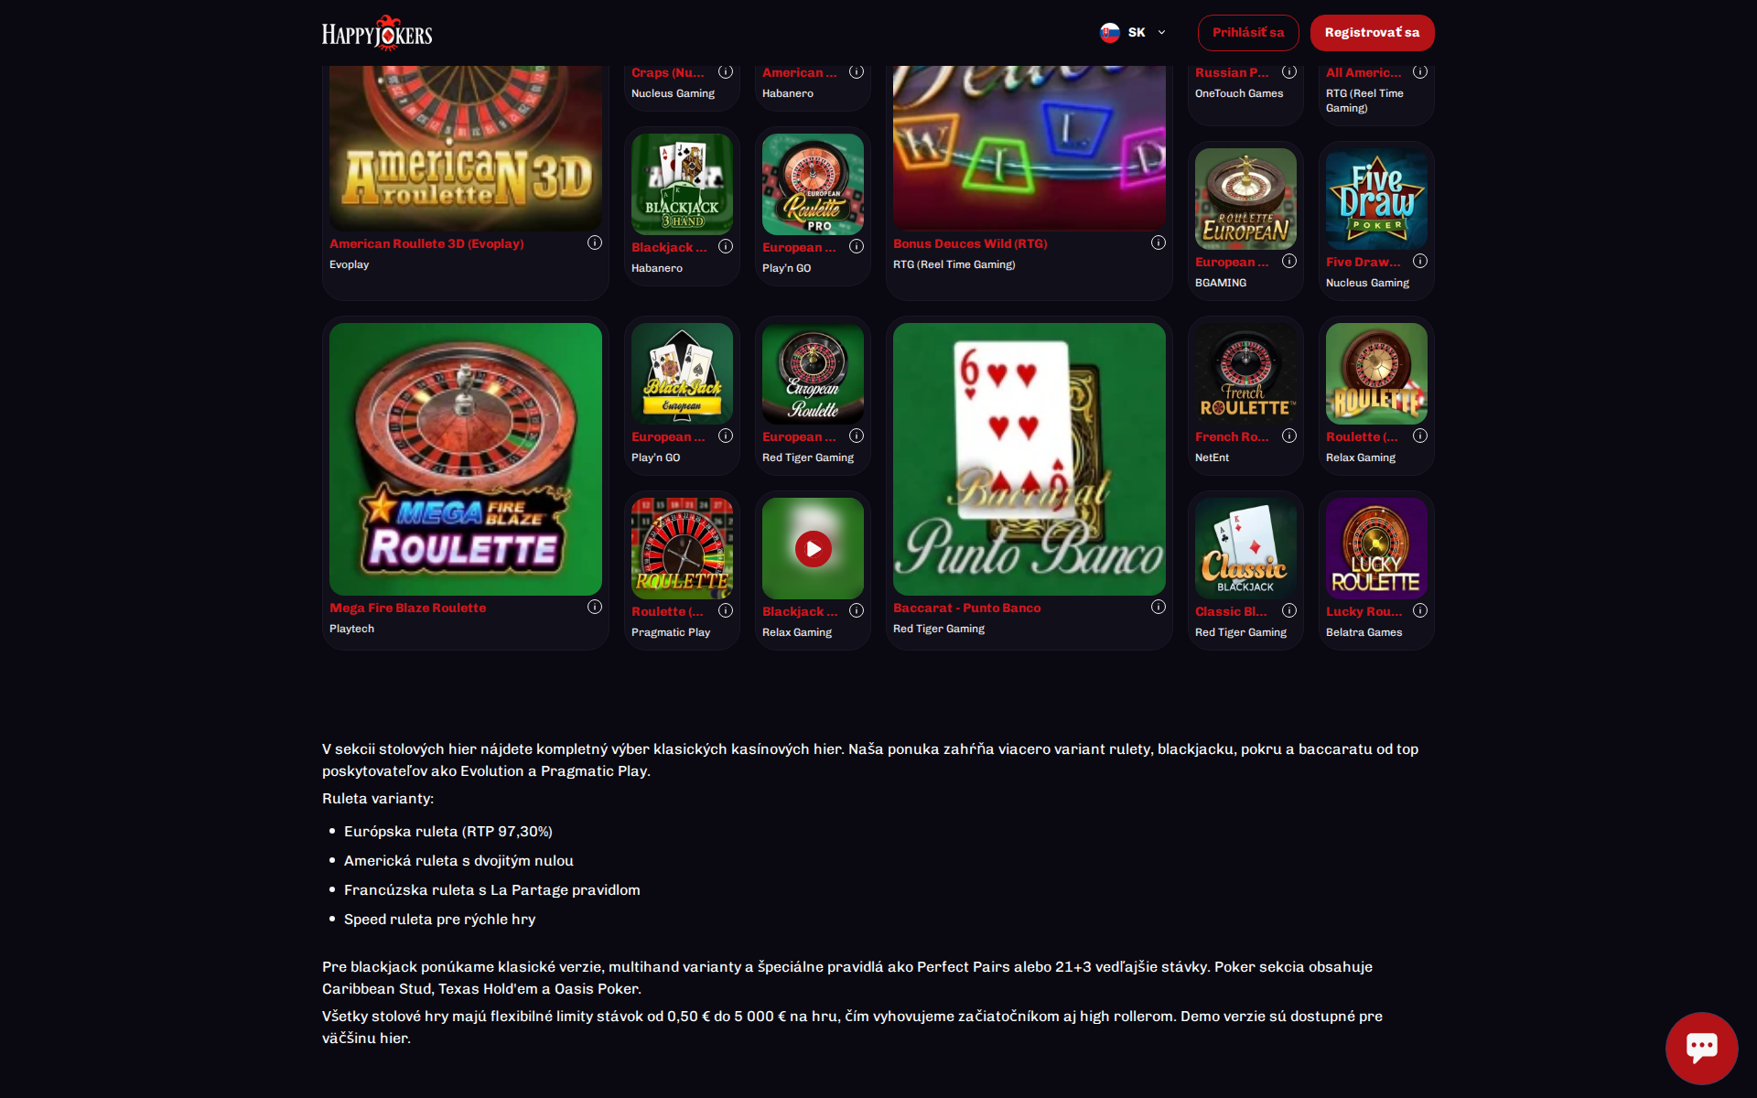This screenshot has width=1757, height=1098.
Task: Click info icon for French Roulette NetEnt
Action: (1289, 436)
